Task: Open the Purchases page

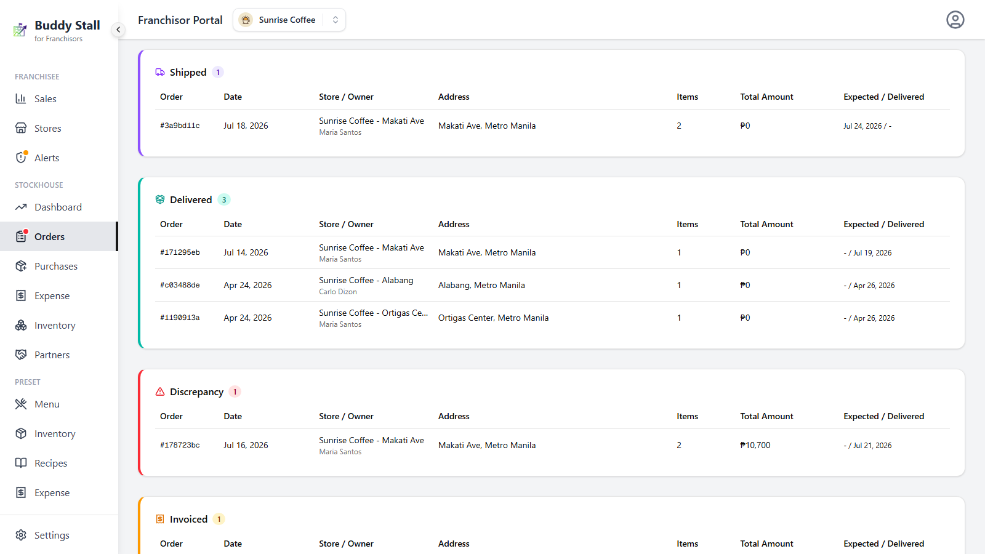Action: 59,266
